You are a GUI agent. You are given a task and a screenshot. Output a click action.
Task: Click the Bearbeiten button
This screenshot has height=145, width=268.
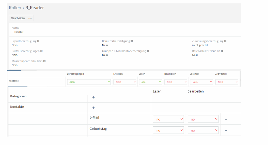18,18
